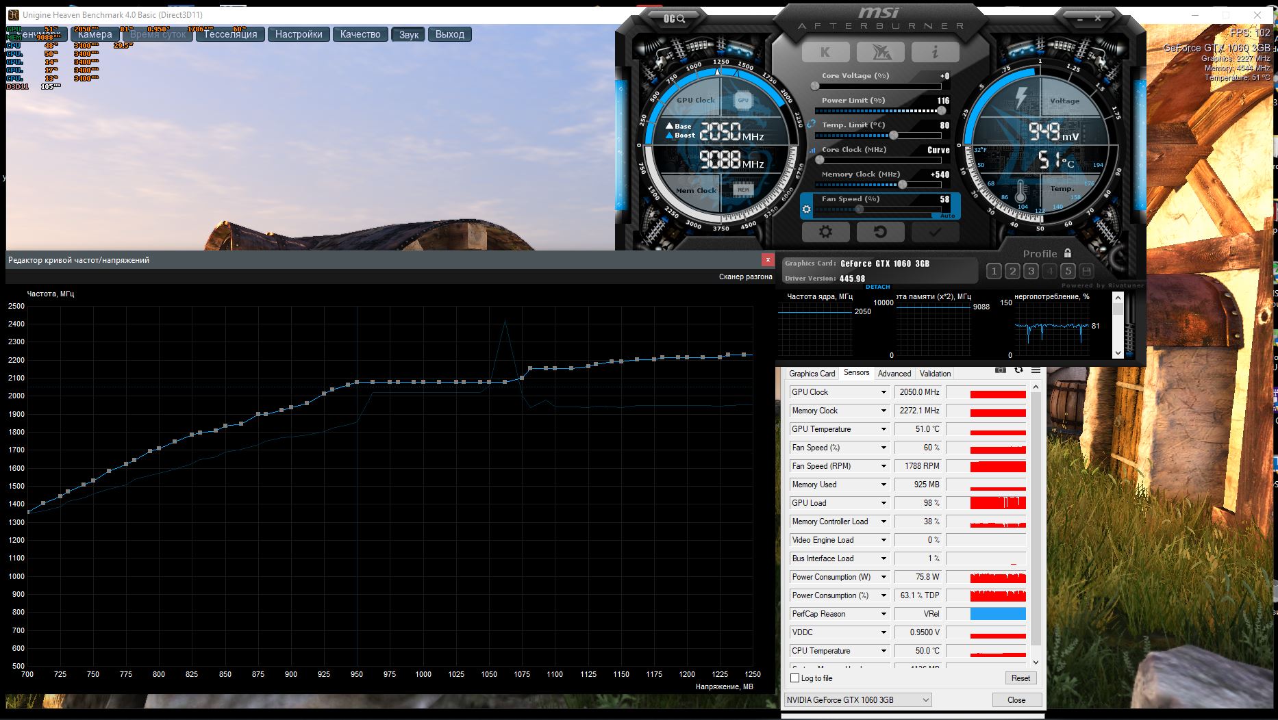
Task: Open the Камера menu in Heaven
Action: (x=95, y=34)
